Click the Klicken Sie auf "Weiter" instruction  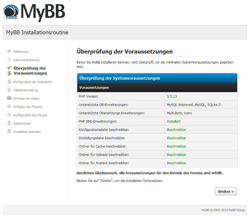120,181
